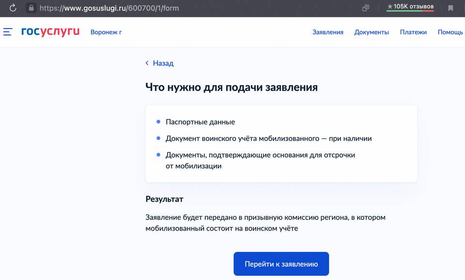This screenshot has width=465, height=280.
Task: Reload the page with the refresh icon
Action: pos(13,8)
